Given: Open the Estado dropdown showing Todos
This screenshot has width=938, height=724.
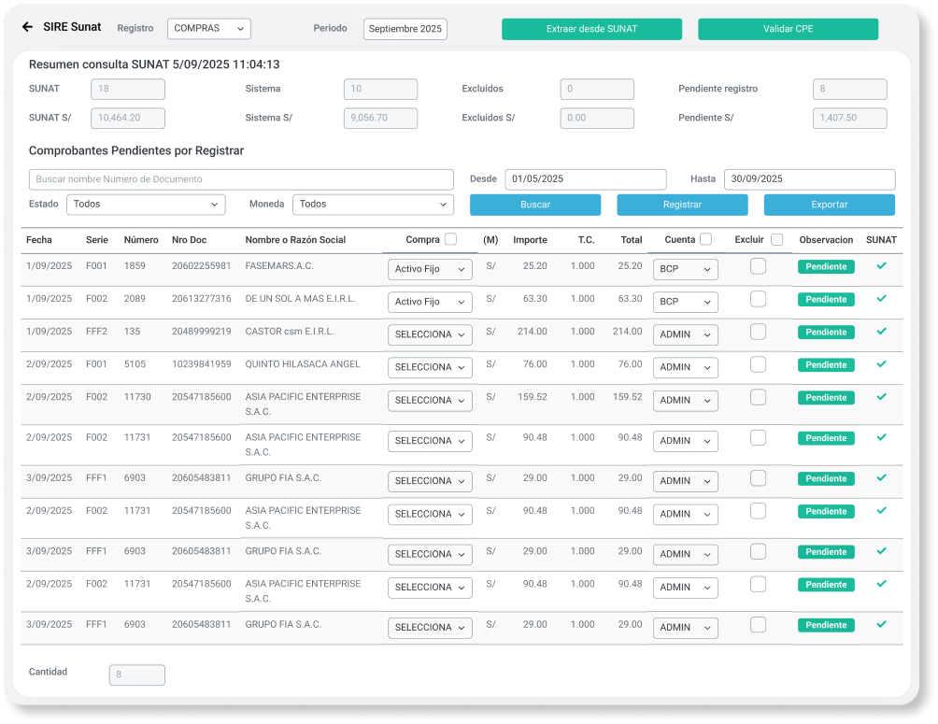Looking at the screenshot, I should 145,204.
